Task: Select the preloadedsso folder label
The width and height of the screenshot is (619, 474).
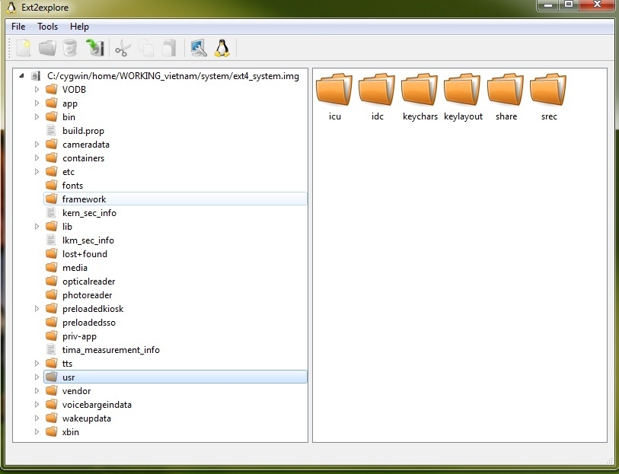Action: click(89, 323)
